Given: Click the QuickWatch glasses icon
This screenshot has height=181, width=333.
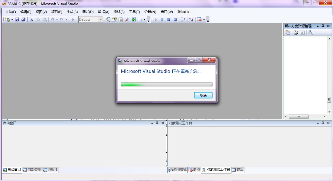Looking at the screenshot, I should 191,19.
